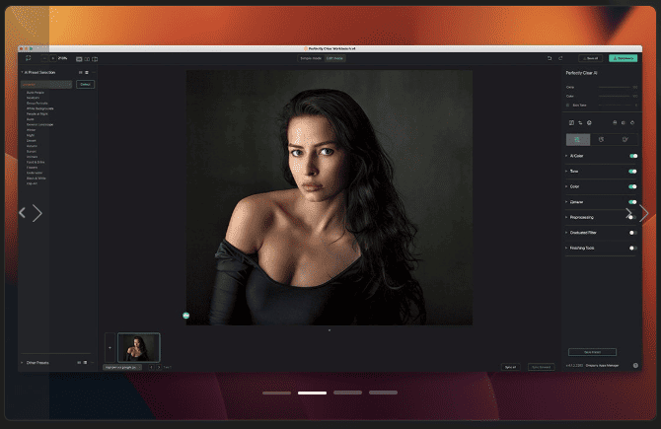The image size is (661, 429).
Task: Adjust the Color strength slider
Action: [x=615, y=96]
